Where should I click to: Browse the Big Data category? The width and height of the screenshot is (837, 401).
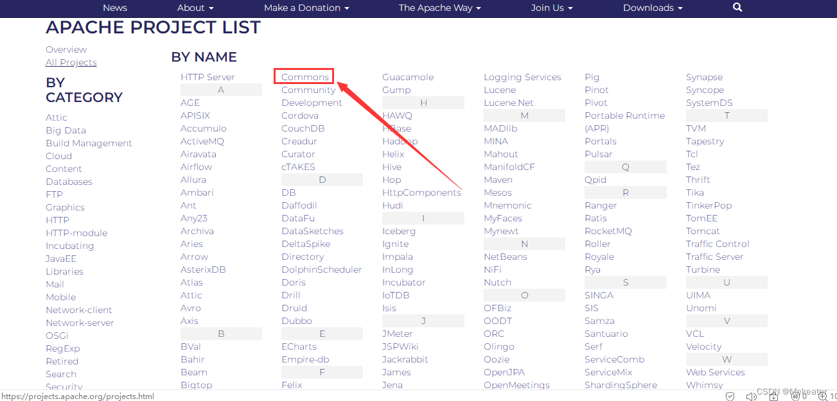click(66, 130)
